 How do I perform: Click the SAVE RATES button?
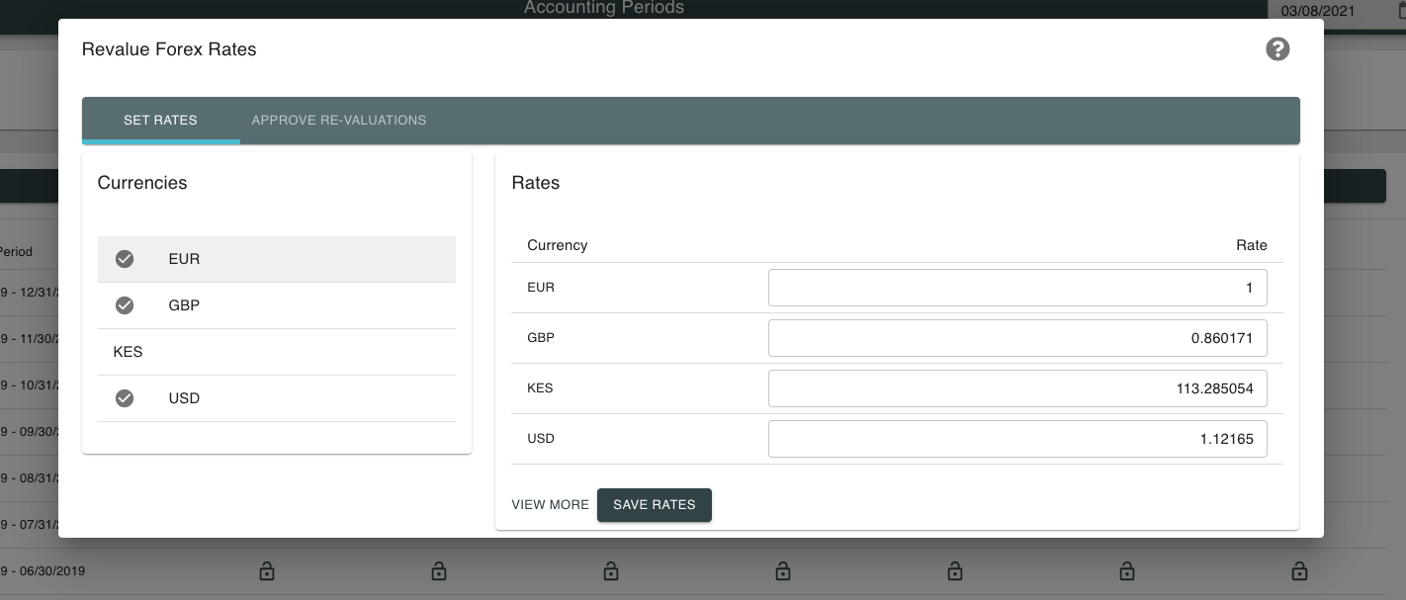pos(655,504)
